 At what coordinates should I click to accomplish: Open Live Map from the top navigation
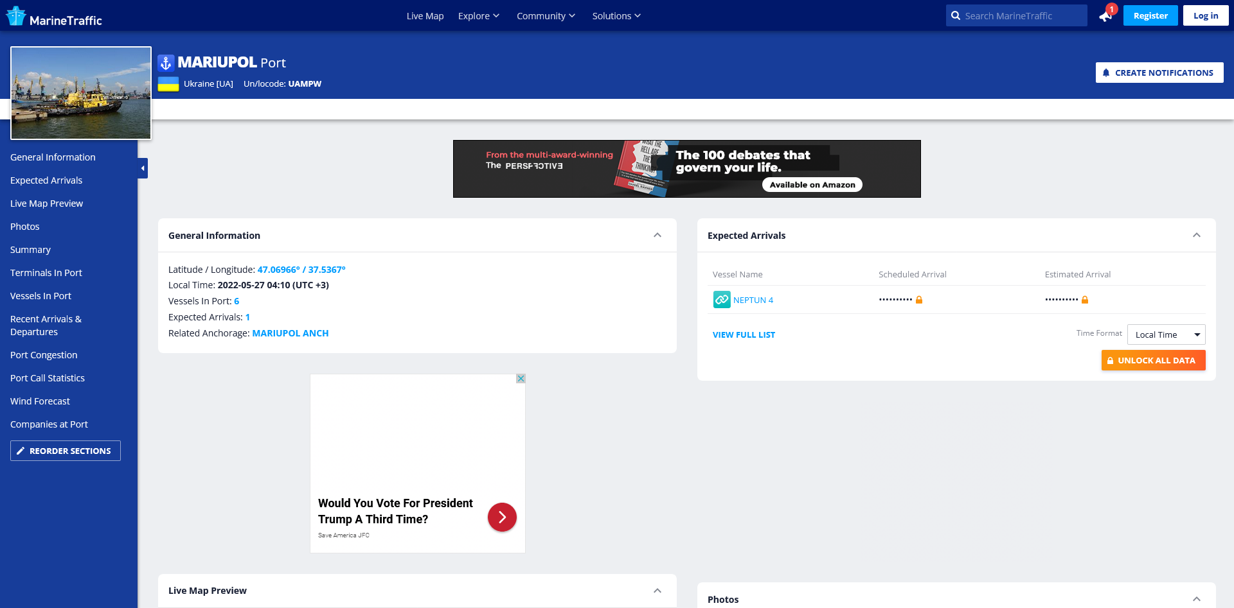tap(425, 16)
